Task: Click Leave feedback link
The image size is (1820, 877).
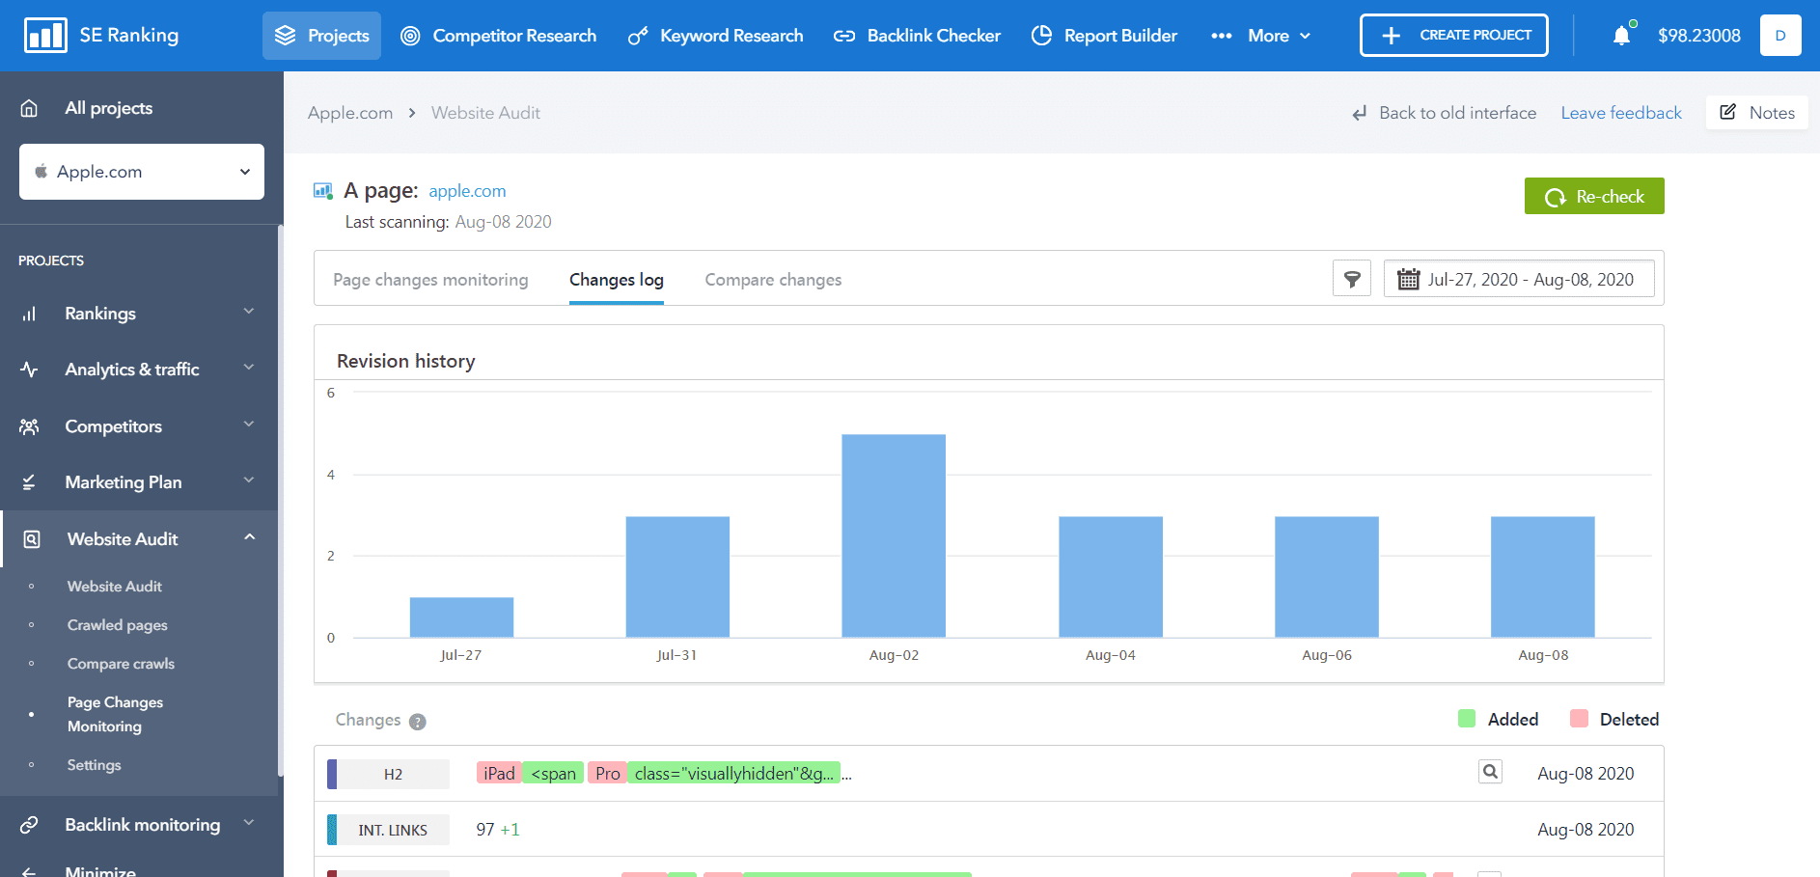Action: [1621, 113]
